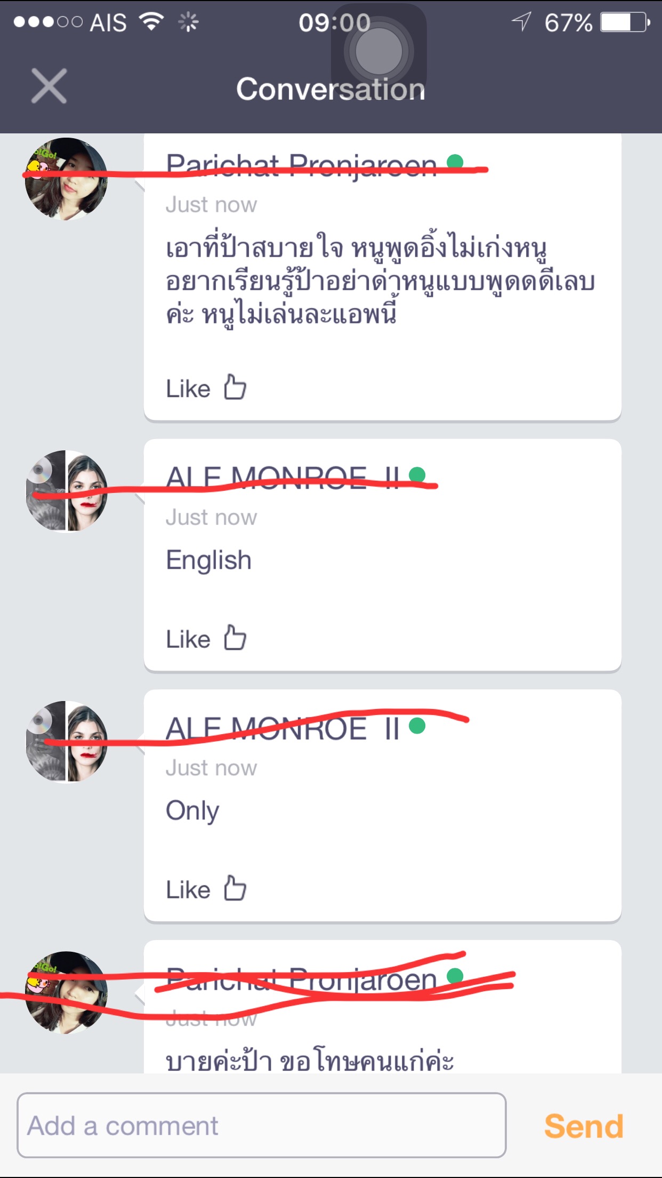662x1178 pixels.
Task: Tap the "English" comment text
Action: tap(208, 561)
